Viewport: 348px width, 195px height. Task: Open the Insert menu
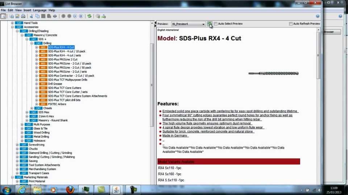[x=27, y=10]
